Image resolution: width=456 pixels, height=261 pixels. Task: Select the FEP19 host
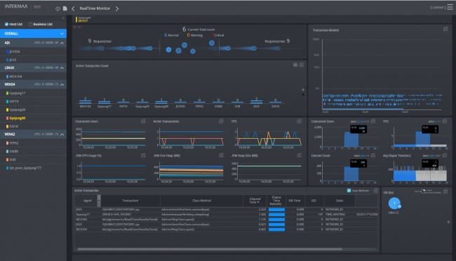pyautogui.click(x=13, y=102)
